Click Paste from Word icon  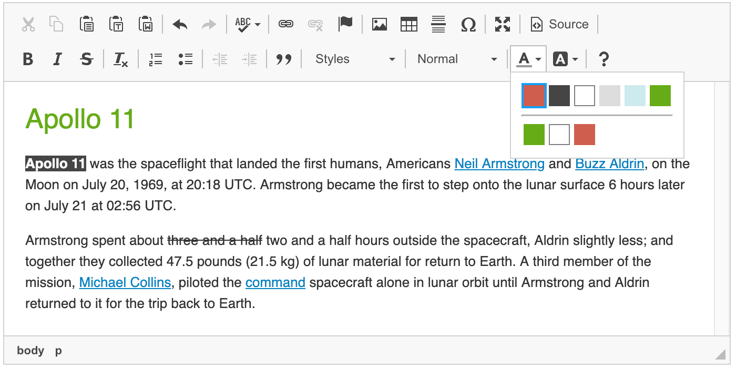[145, 24]
